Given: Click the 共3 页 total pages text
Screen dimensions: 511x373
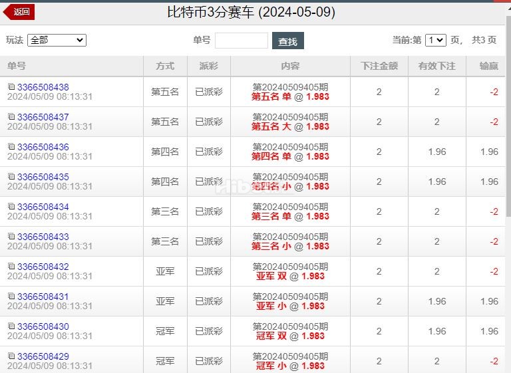Looking at the screenshot, I should pyautogui.click(x=484, y=40).
